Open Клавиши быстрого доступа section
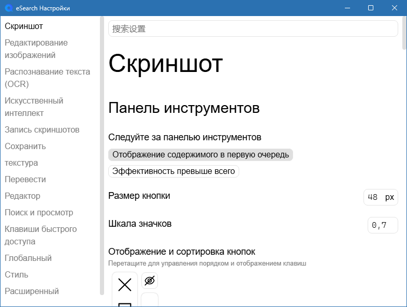407x307 pixels. click(40, 236)
